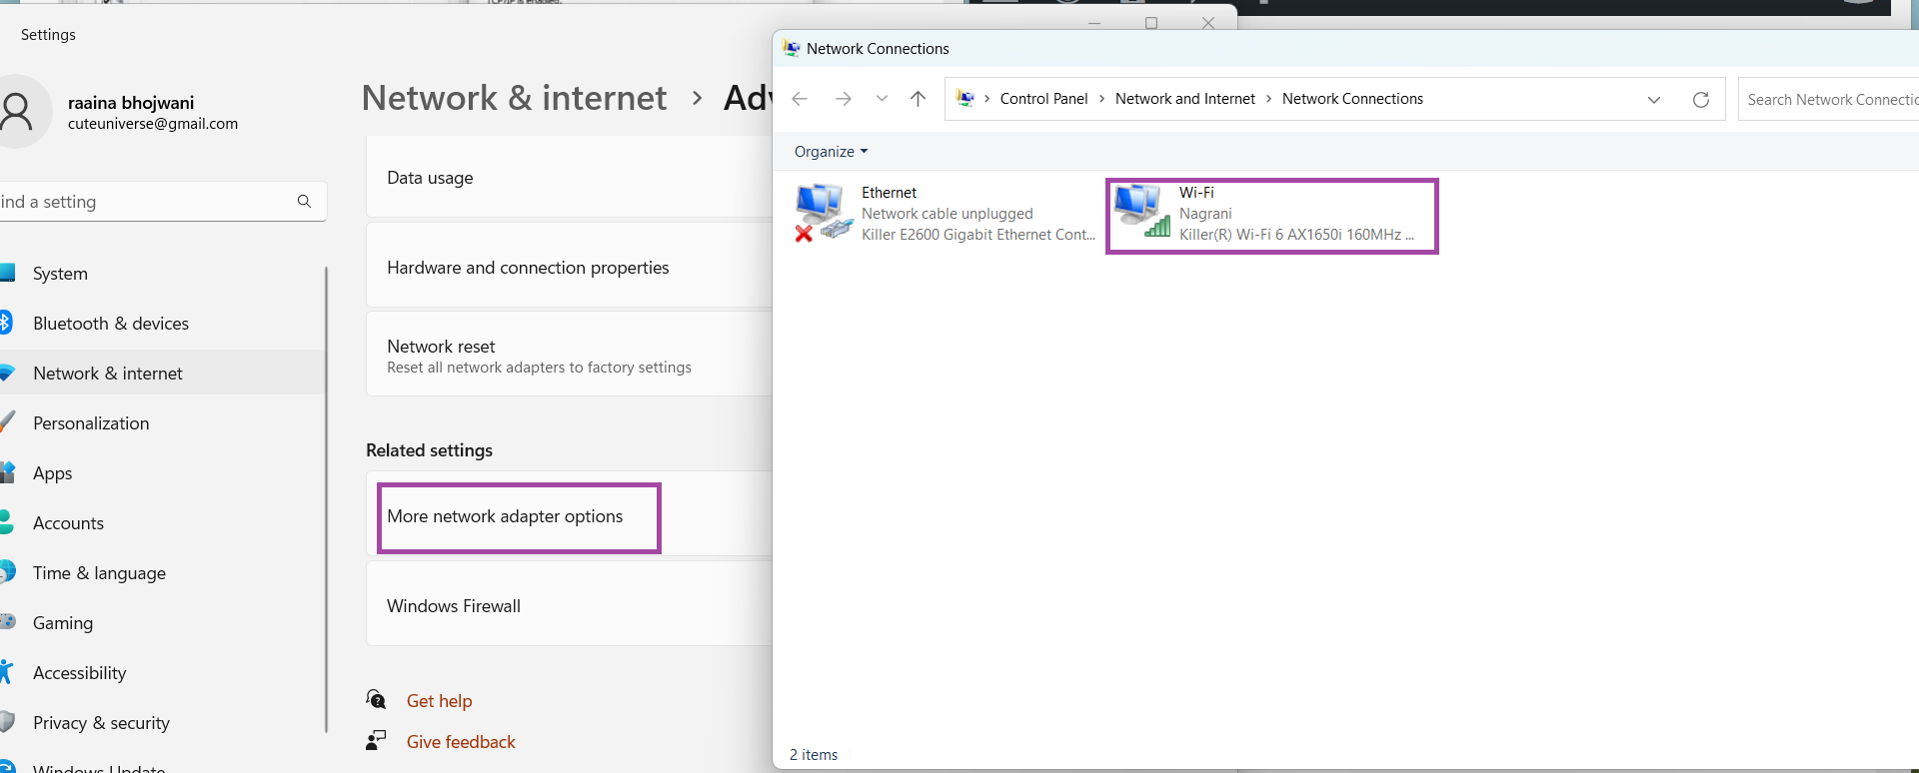Screen dimensions: 1919x773
Task: Expand chevron after Control Panel breadcrumb
Action: click(x=1101, y=99)
